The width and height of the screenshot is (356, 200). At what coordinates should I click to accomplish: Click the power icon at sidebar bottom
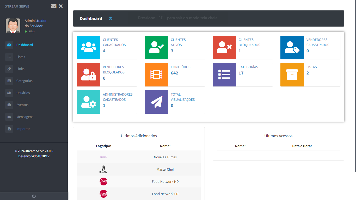[x=34, y=196]
